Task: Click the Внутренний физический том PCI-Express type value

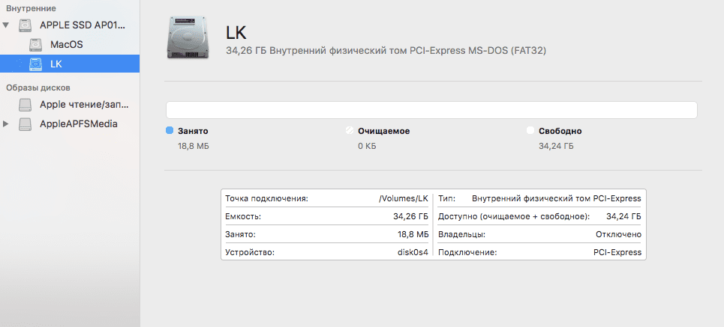Action: pyautogui.click(x=557, y=198)
